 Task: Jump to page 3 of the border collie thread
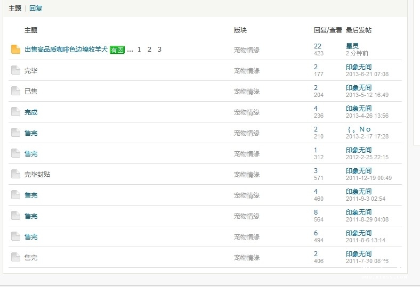(x=159, y=50)
